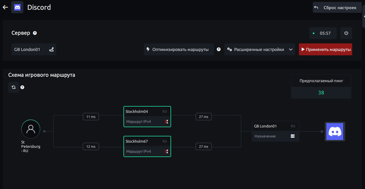Click the back arrow next to Discord
The height and width of the screenshot is (189, 365).
5,7
